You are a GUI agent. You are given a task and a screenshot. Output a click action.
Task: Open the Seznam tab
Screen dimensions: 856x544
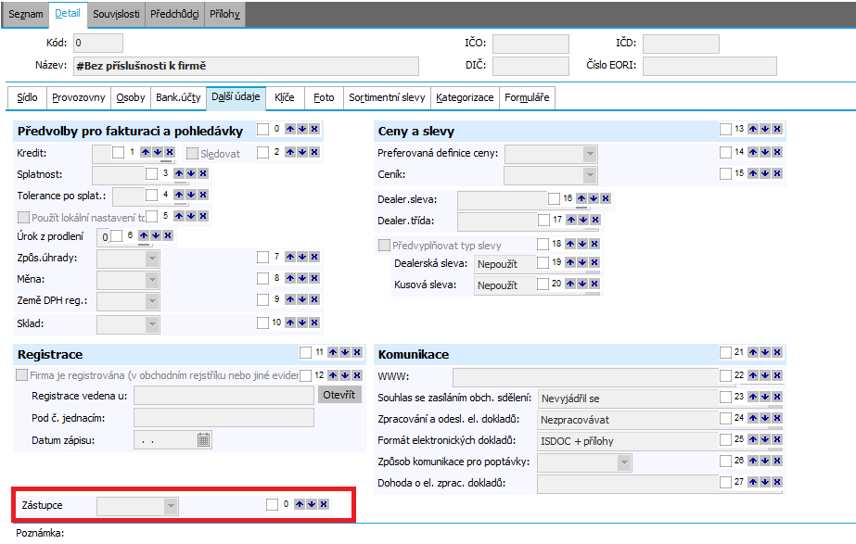coord(25,15)
